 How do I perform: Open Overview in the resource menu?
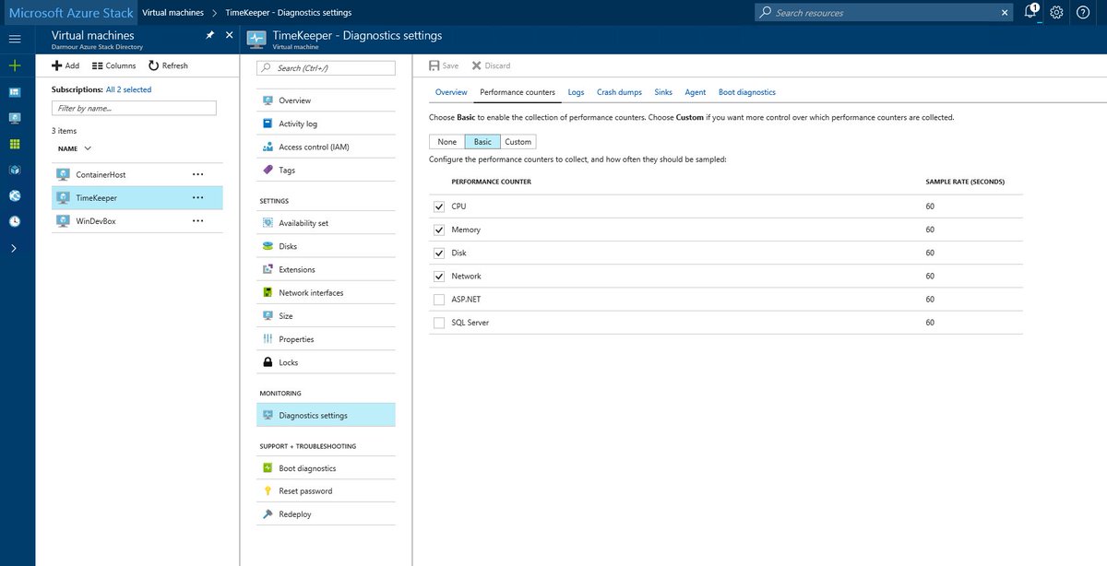click(326, 100)
